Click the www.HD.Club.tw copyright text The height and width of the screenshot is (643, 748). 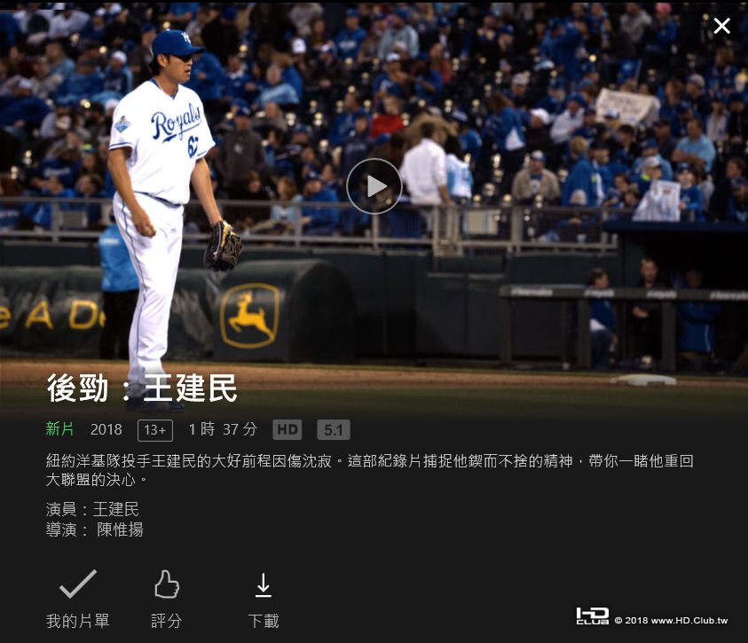pos(671,620)
